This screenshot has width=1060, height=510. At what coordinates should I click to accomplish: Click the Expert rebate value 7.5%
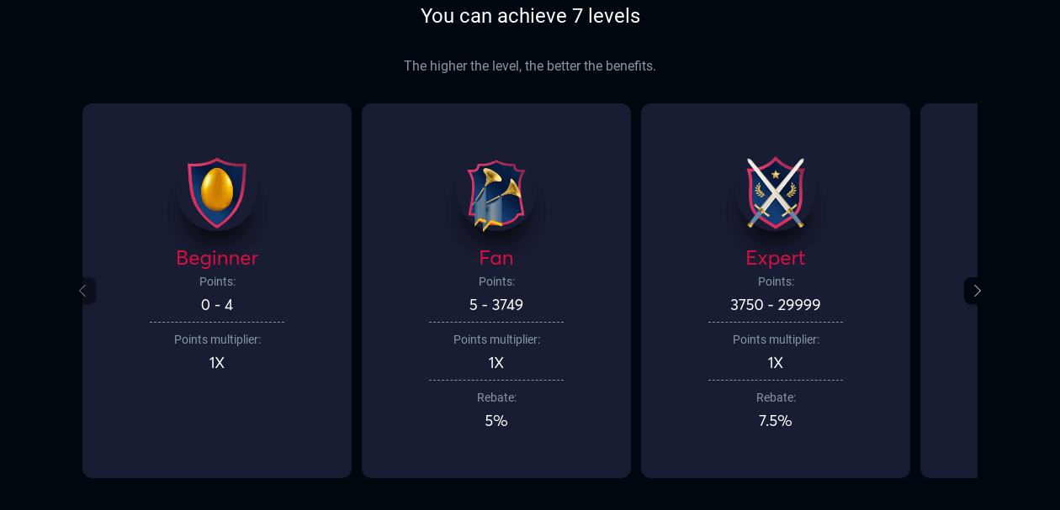(x=776, y=421)
